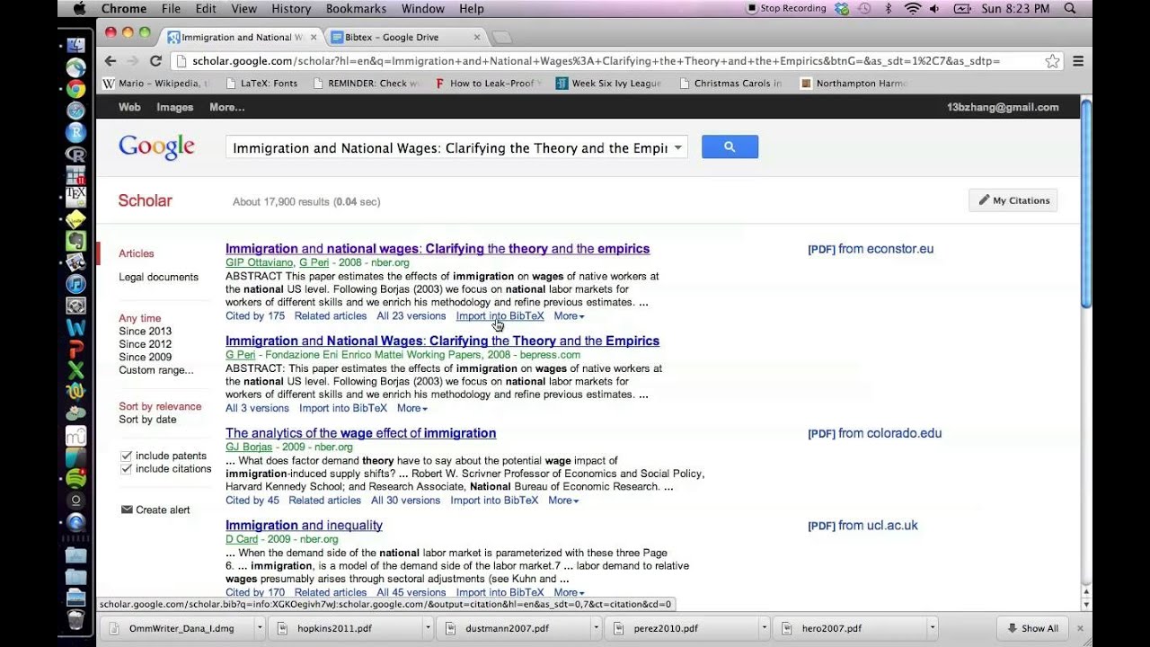The image size is (1150, 647).
Task: Launch Google Chrome from the dock
Action: 75,89
